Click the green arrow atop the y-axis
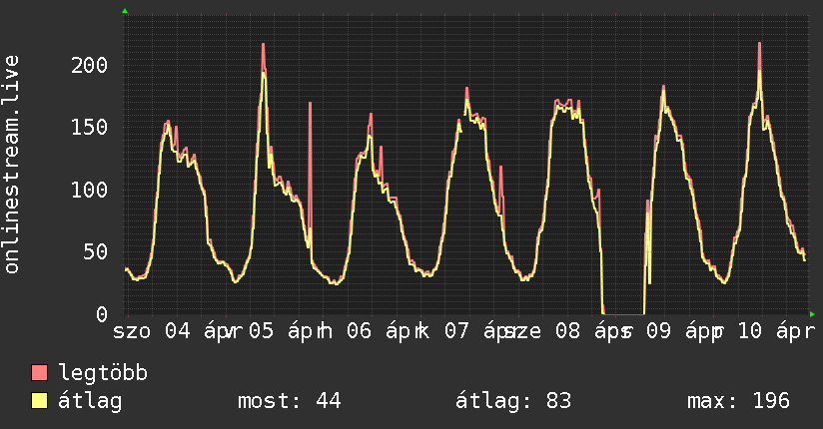The height and width of the screenshot is (429, 823). pos(125,11)
